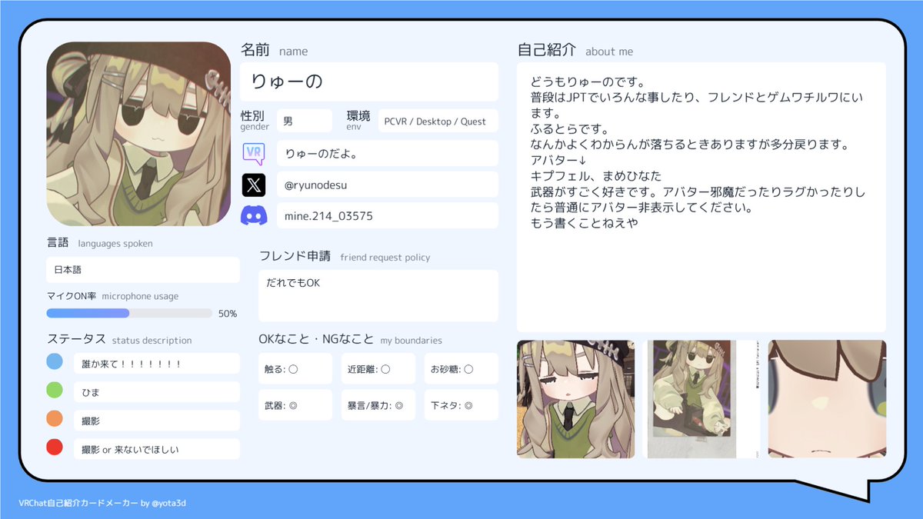Click the status field 撮影 or 来ないでほしい

(x=157, y=449)
